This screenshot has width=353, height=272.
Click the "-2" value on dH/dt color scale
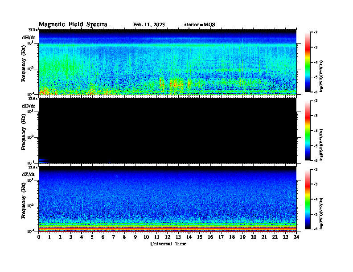[316, 32]
